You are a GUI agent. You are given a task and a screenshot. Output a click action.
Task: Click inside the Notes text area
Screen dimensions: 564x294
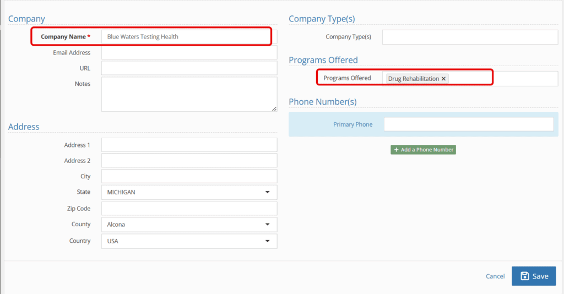pos(189,94)
